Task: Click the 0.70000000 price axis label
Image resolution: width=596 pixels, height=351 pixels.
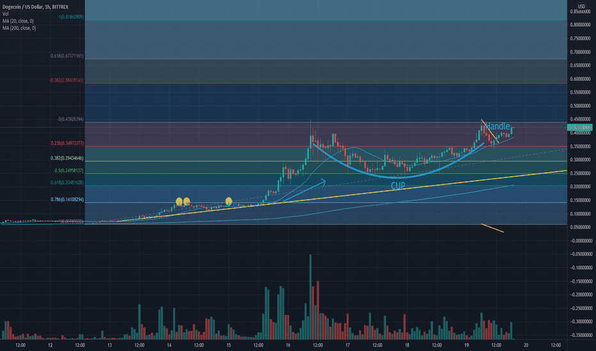Action: [x=581, y=52]
